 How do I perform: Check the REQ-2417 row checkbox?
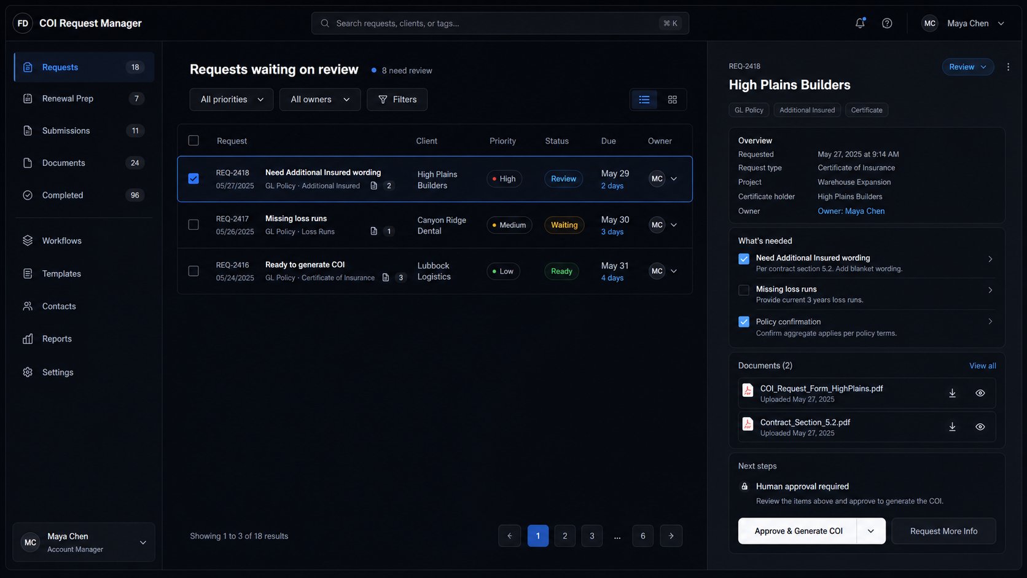(193, 225)
